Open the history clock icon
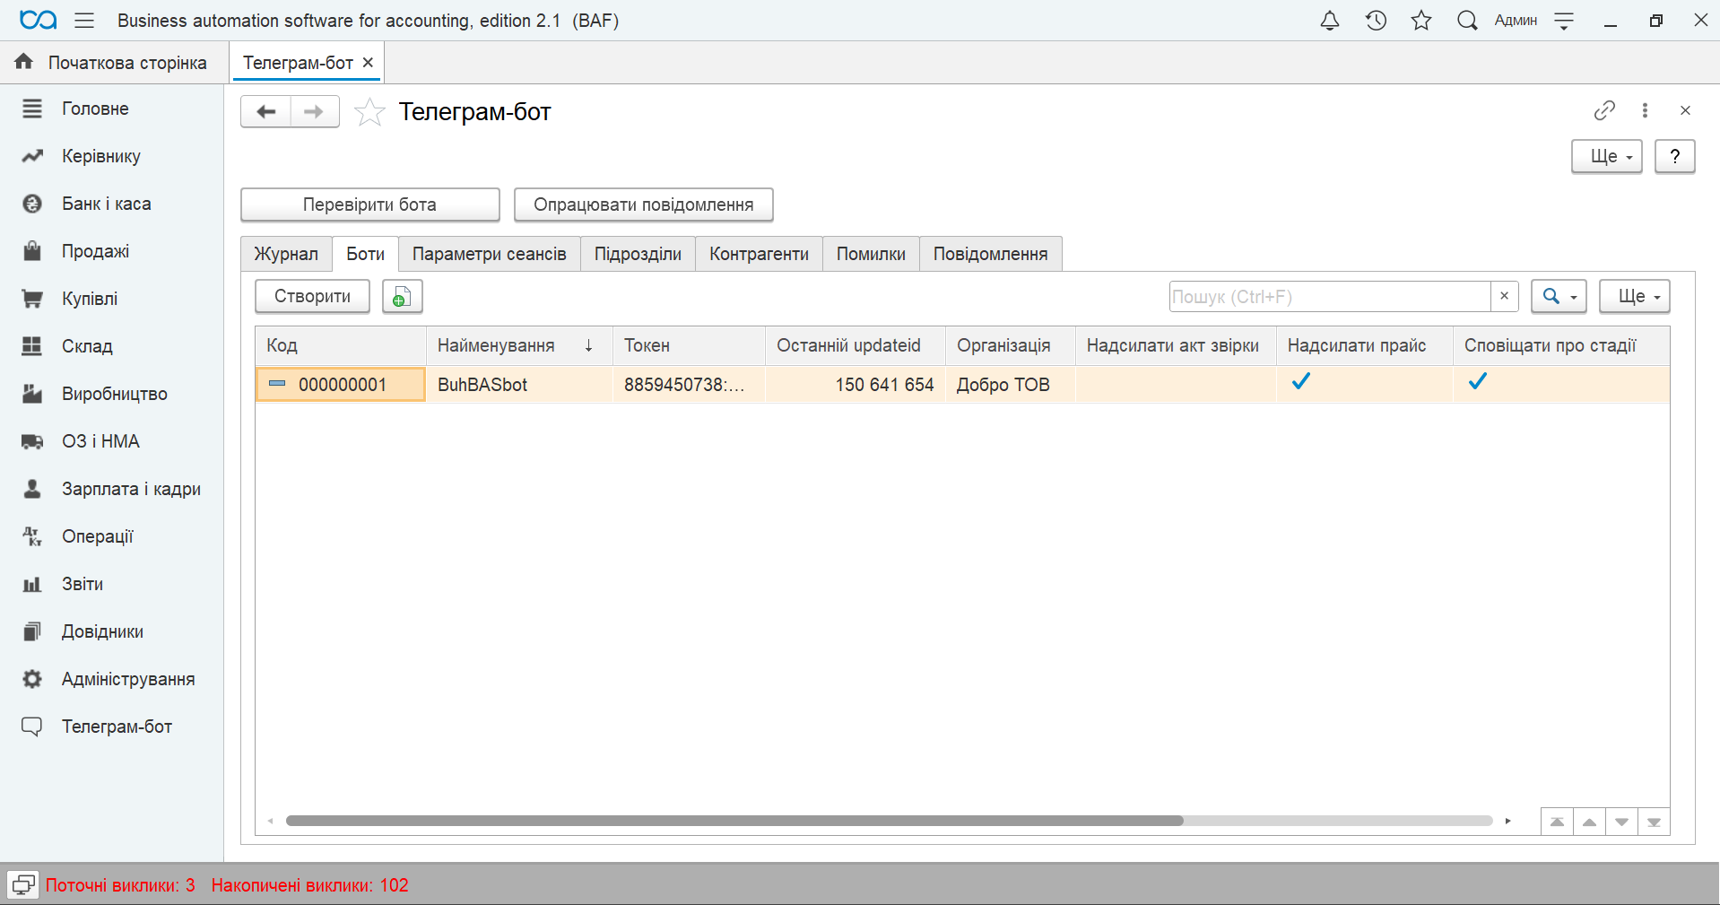The height and width of the screenshot is (905, 1720). tap(1376, 20)
